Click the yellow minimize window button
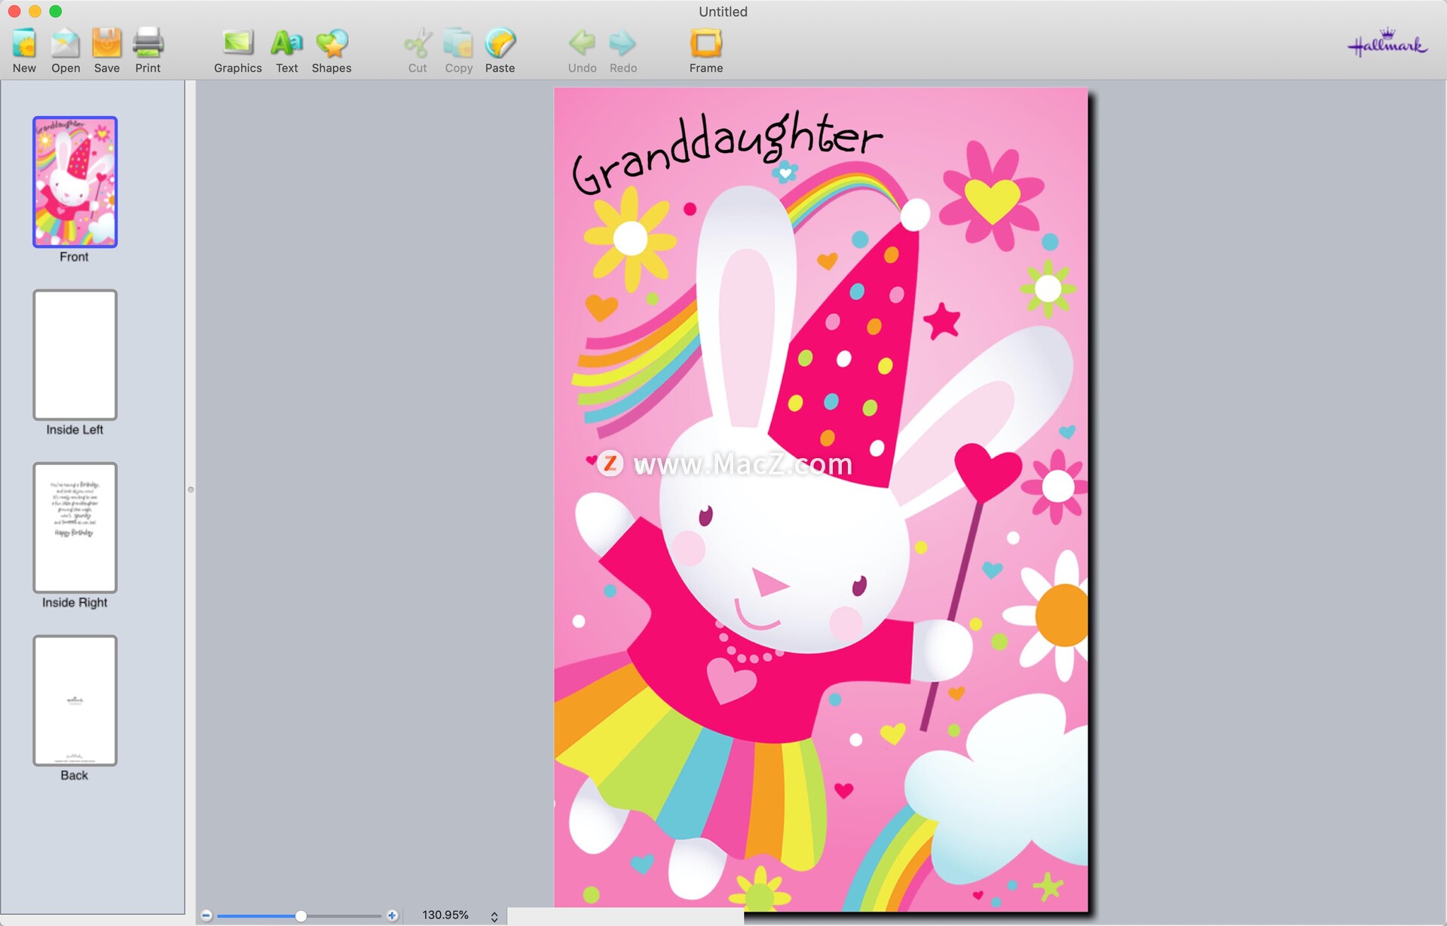 coord(35,11)
